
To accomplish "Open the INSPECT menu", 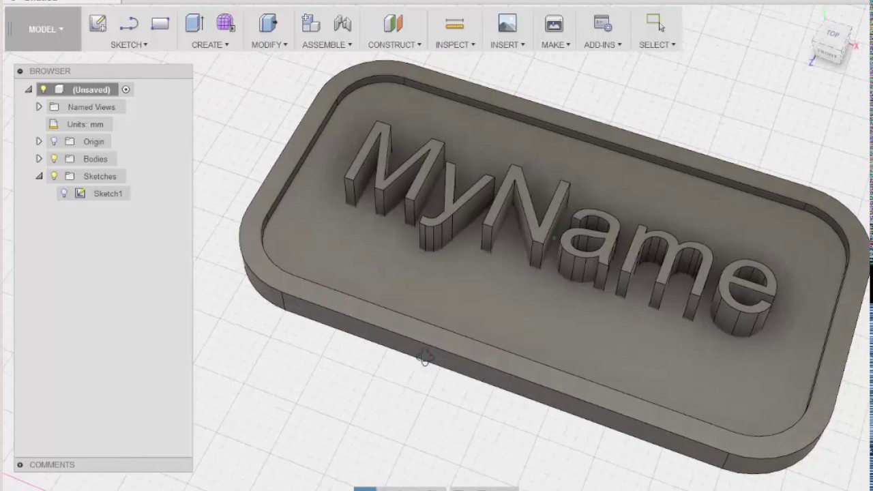I will pos(456,44).
